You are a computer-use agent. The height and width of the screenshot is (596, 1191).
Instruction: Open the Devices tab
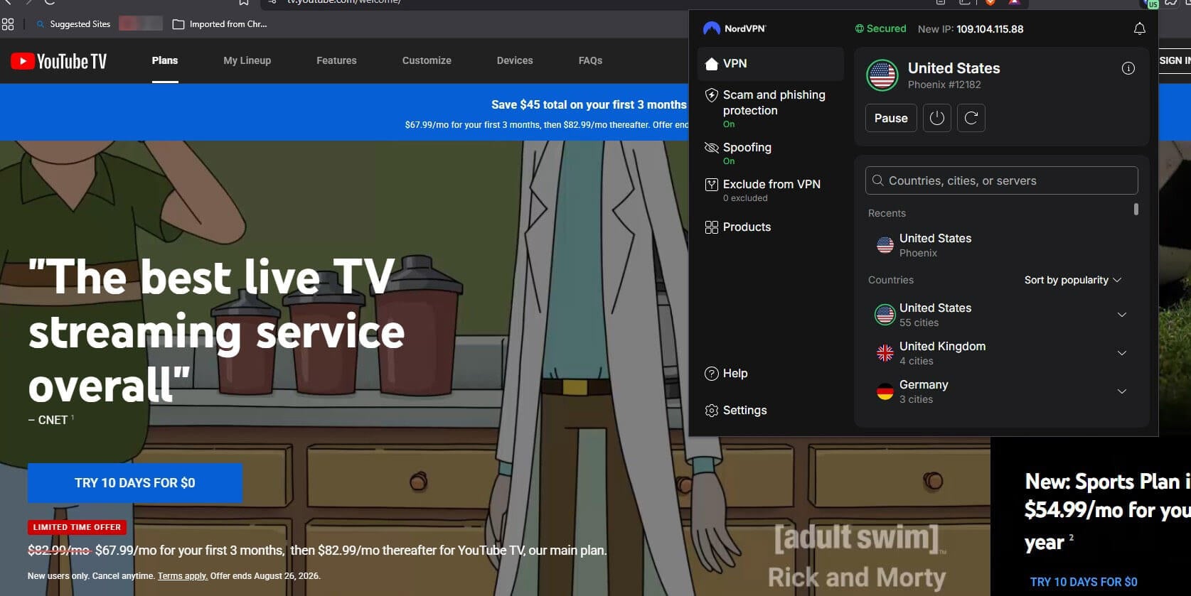(x=515, y=61)
